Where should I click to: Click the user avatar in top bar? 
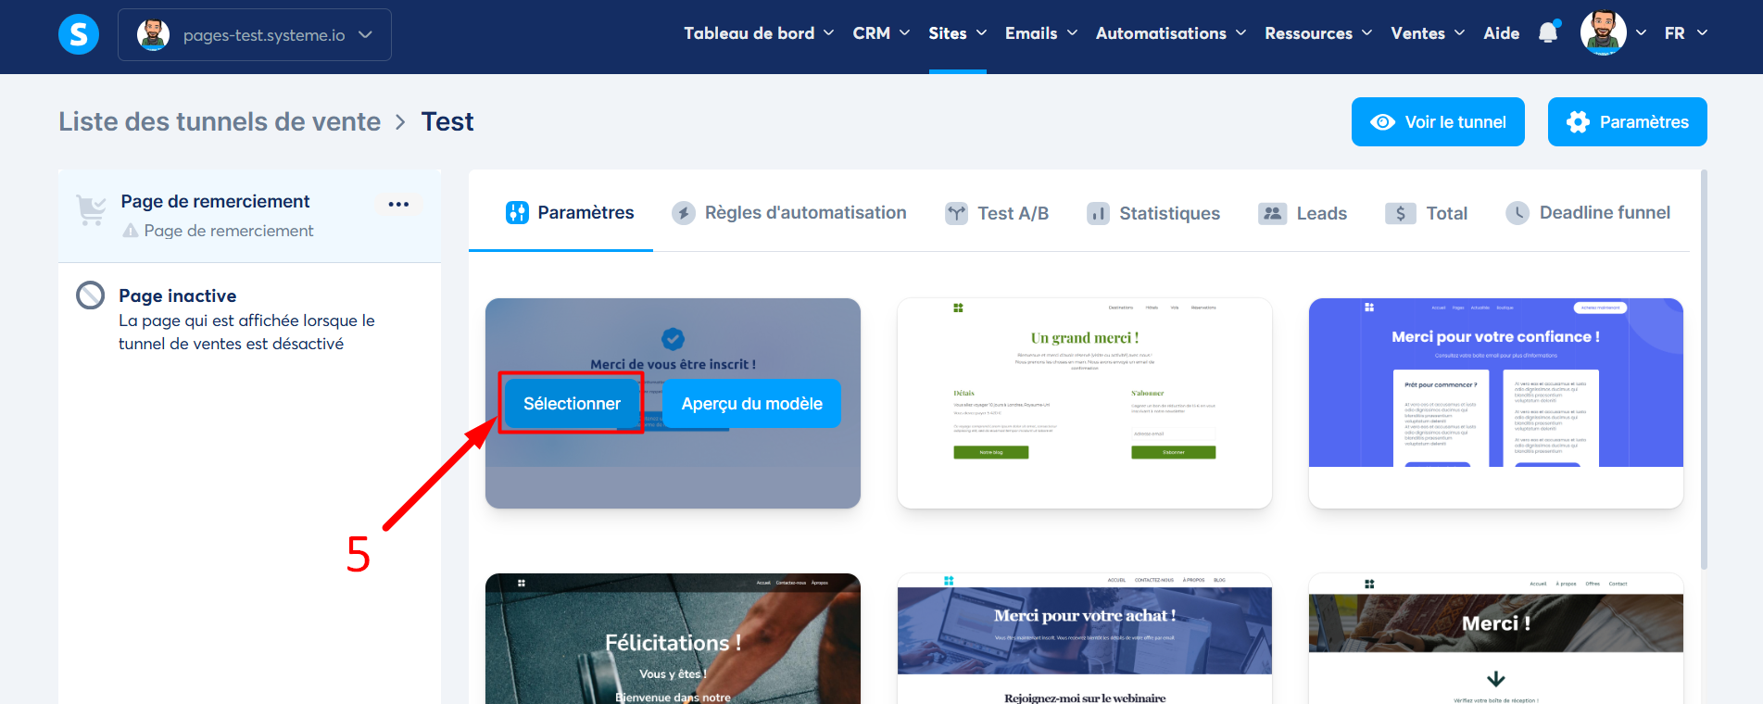tap(1603, 33)
